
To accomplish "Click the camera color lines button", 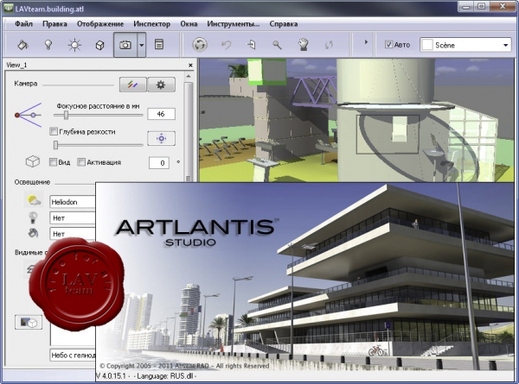I will coord(132,85).
